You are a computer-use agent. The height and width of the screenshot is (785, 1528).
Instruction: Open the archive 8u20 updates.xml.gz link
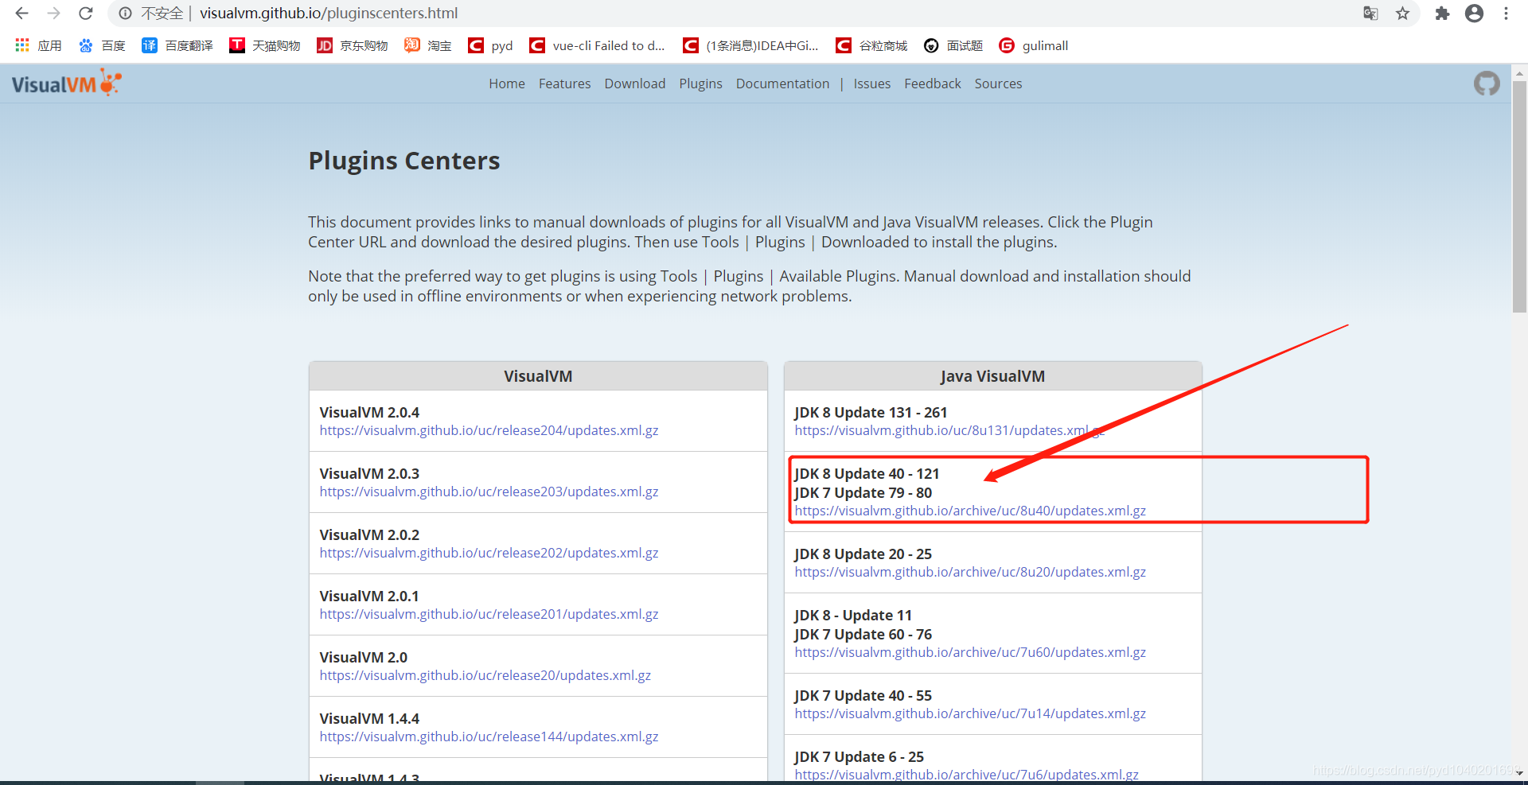(x=970, y=572)
